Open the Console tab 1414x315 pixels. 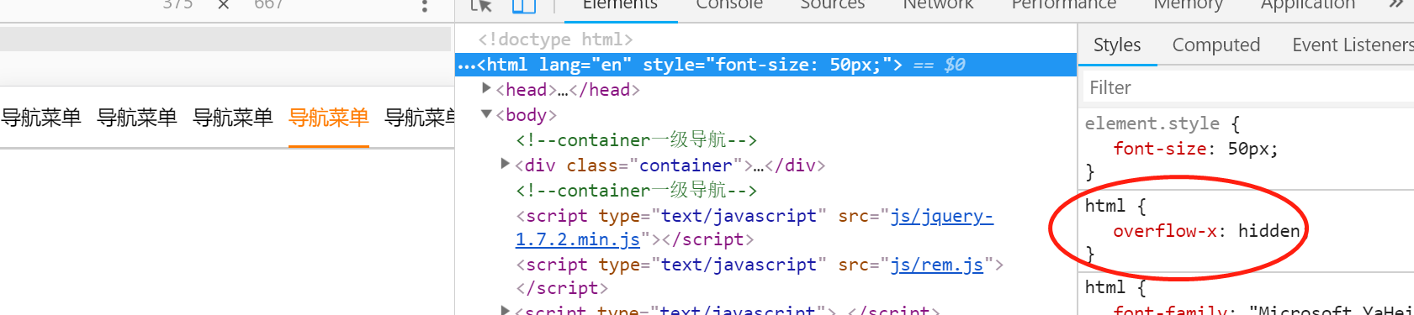tap(729, 5)
